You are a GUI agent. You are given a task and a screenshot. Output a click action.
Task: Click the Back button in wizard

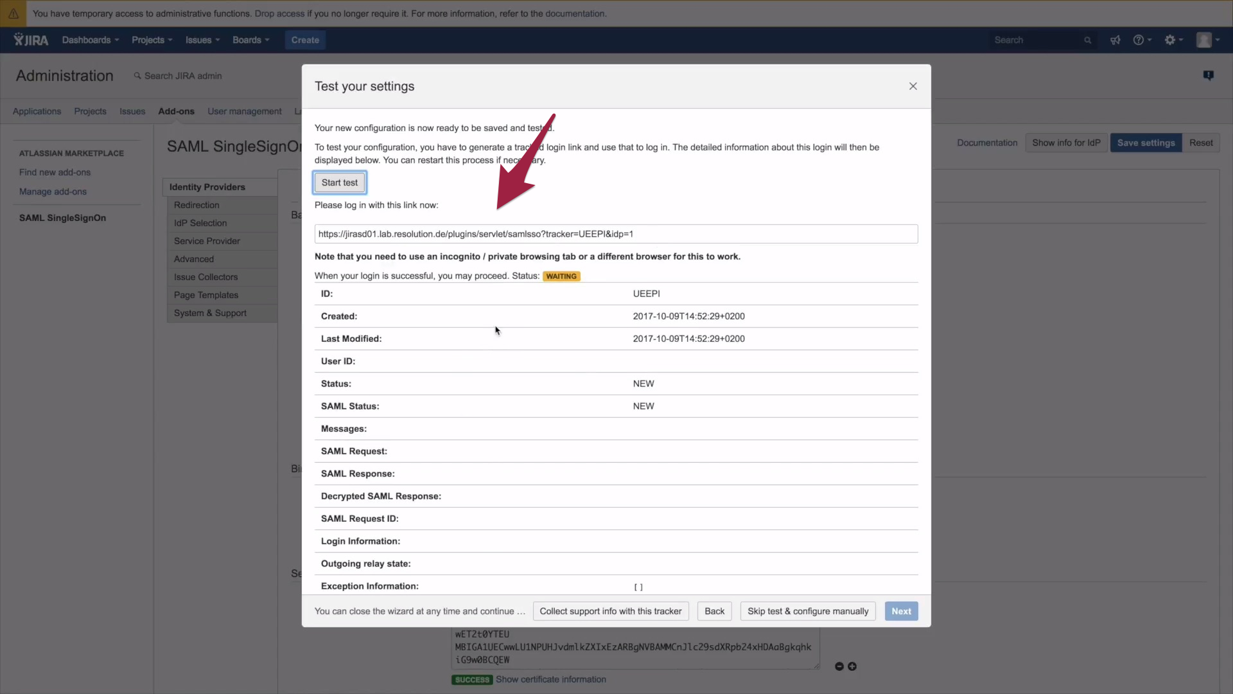pyautogui.click(x=714, y=611)
